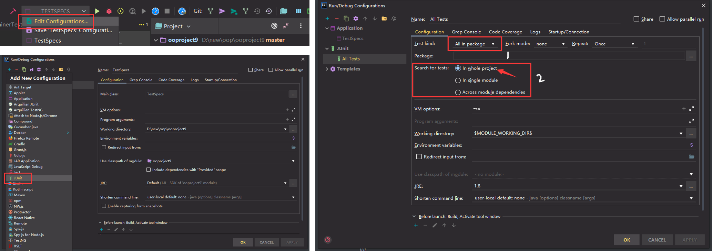Image resolution: width=712 pixels, height=251 pixels.
Task: Run TestSpecs with the green play icon
Action: point(97,11)
